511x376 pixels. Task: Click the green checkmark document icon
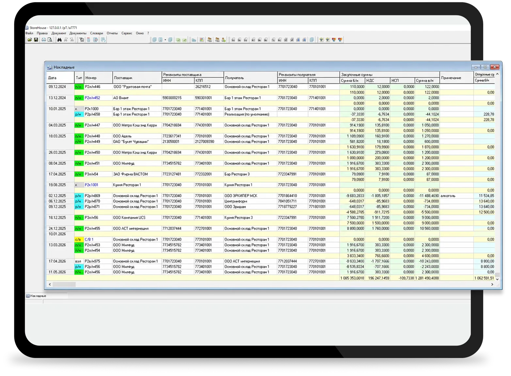pyautogui.click(x=184, y=40)
